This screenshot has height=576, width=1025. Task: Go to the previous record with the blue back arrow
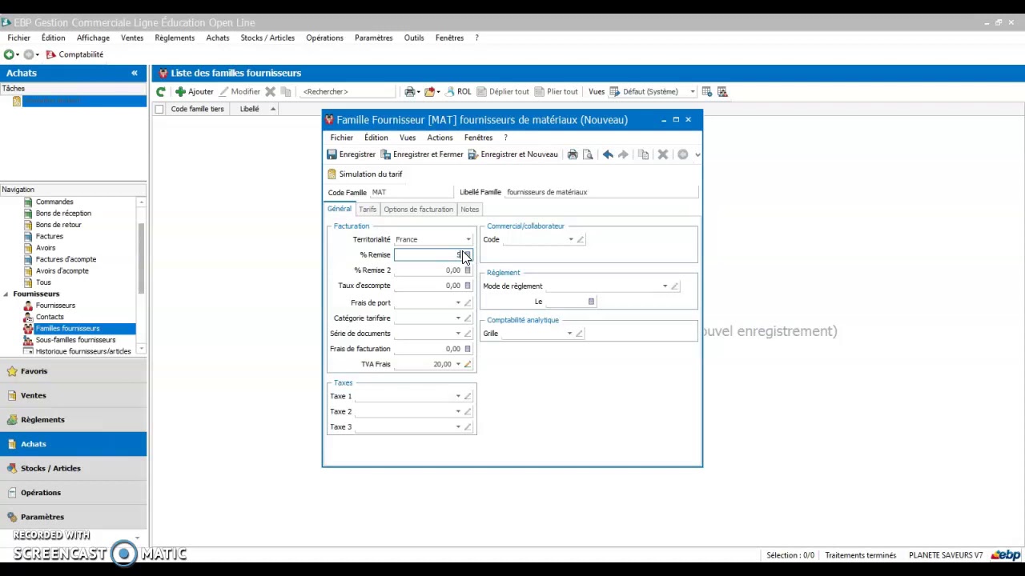point(608,154)
